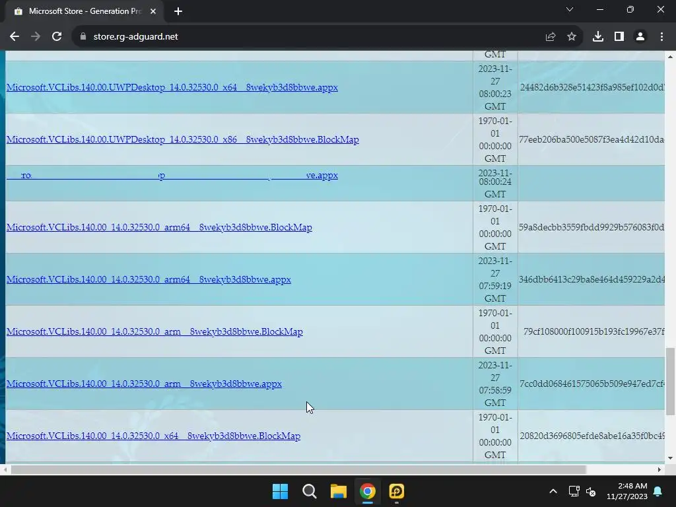Download VCLibs 14.0.32530.0 arm64 appx file

pos(149,279)
